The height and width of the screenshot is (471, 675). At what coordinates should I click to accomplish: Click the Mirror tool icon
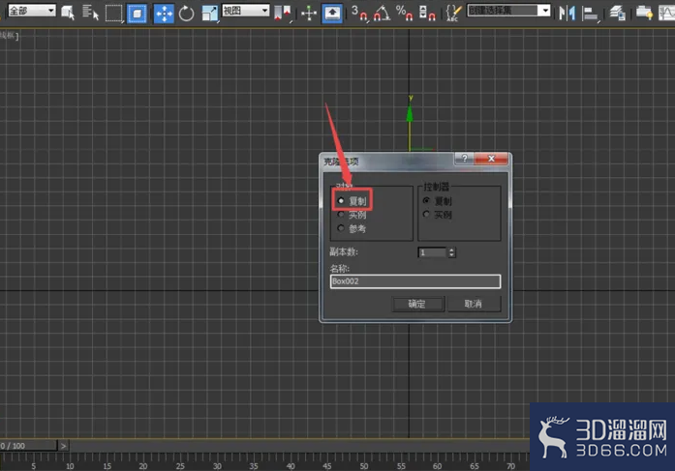567,14
